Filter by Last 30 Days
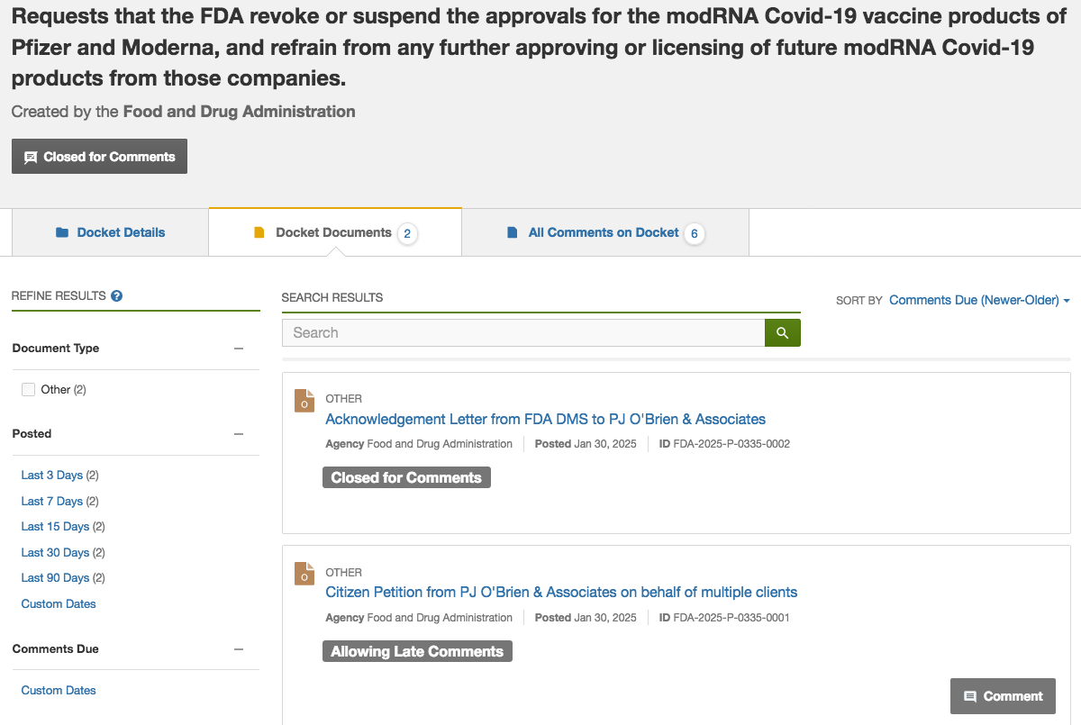The width and height of the screenshot is (1081, 725). 55,552
